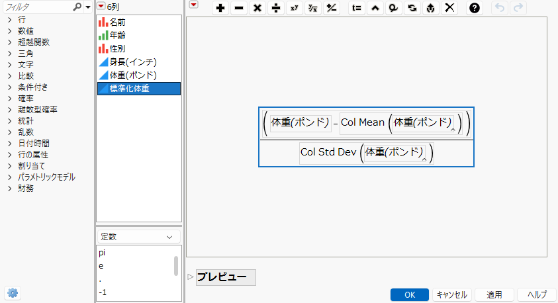Open the filter options dropdown arrow
This screenshot has height=303, width=558.
point(88,7)
